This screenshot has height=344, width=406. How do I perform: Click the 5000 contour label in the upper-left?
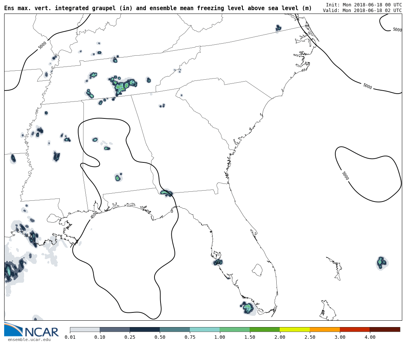[42, 45]
